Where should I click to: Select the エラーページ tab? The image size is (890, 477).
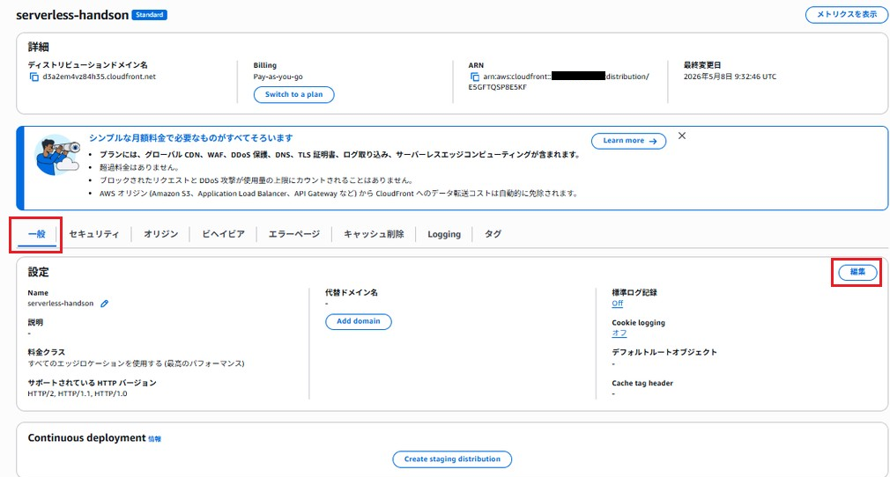coord(294,234)
